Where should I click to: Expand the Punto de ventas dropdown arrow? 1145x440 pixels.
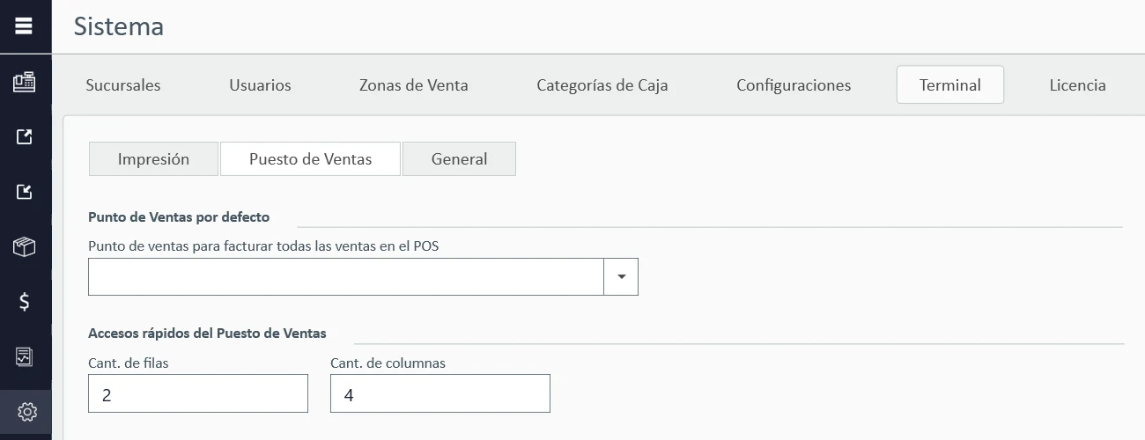pos(621,276)
